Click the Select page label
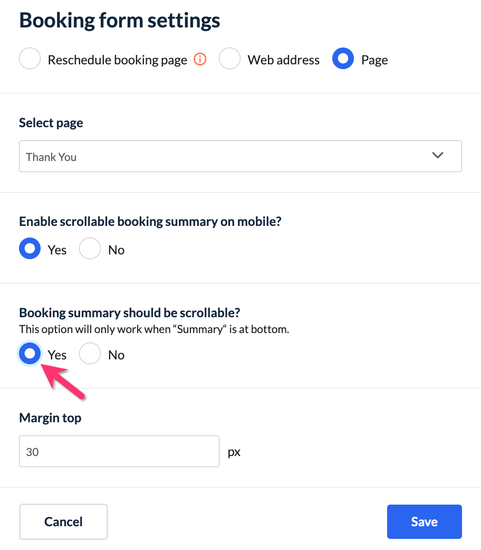This screenshot has height=550, width=481. coord(51,123)
